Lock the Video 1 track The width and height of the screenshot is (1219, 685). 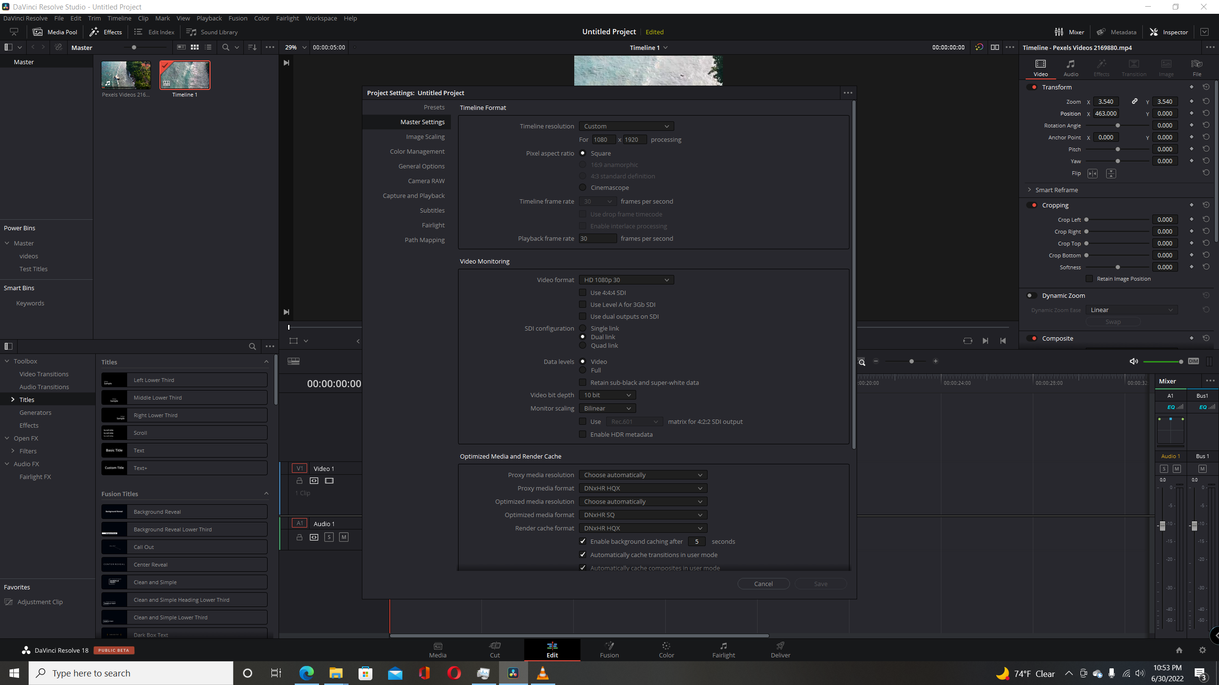click(x=300, y=480)
